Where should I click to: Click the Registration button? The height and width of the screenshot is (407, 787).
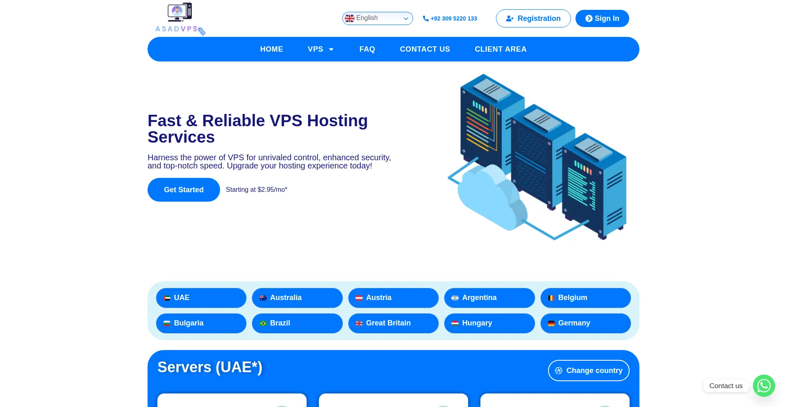pyautogui.click(x=533, y=18)
